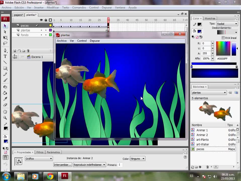Click the New Library Panel icon
The height and width of the screenshot is (181, 241).
pos(236,93)
